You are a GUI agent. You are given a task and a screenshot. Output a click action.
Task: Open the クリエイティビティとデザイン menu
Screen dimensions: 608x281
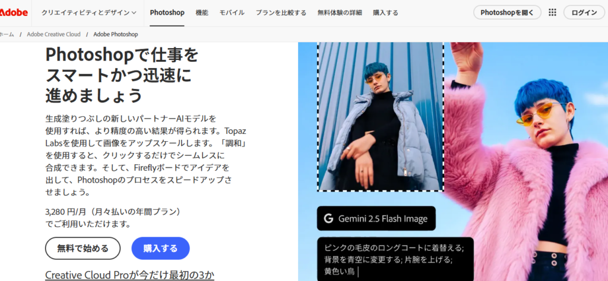tap(89, 13)
